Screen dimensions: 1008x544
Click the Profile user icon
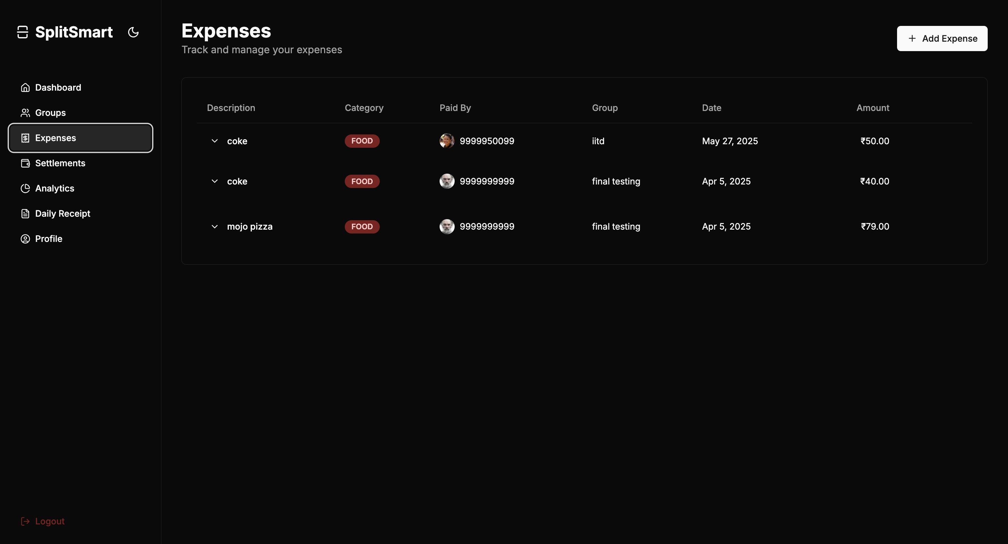point(25,238)
